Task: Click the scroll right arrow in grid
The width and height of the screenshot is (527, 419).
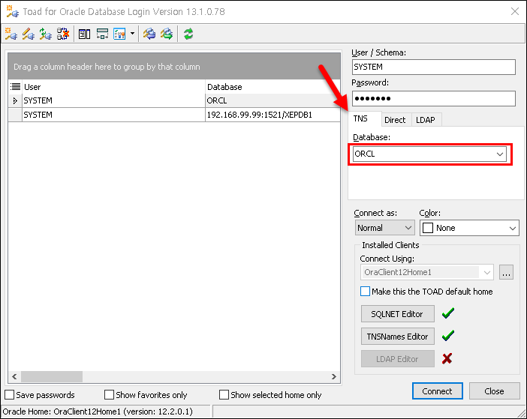Action: 334,376
